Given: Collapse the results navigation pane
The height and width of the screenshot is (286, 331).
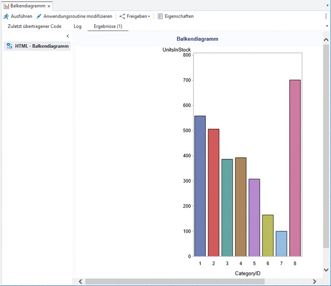Looking at the screenshot, I should tap(68, 36).
